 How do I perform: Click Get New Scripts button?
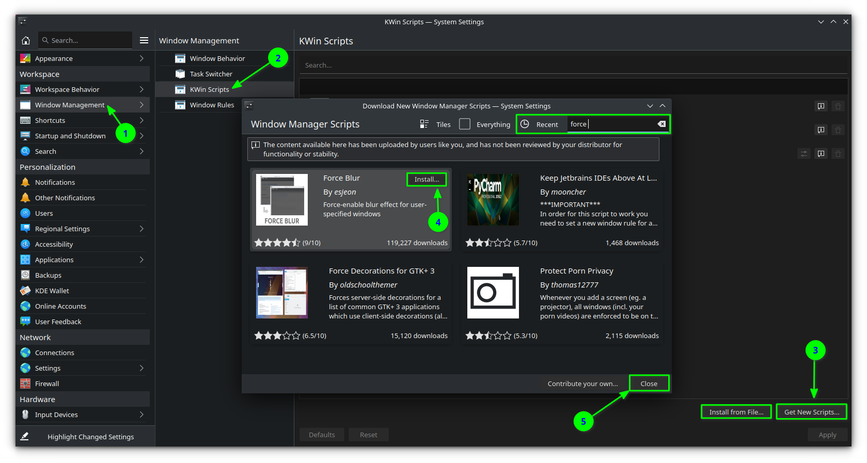tap(812, 412)
